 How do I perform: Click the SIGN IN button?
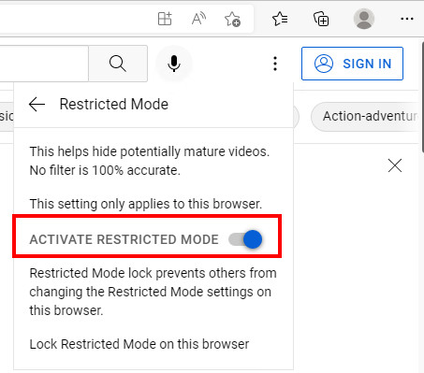pyautogui.click(x=352, y=64)
